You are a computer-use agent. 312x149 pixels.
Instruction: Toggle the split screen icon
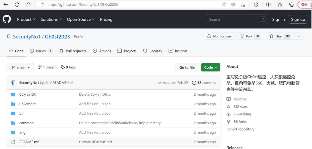[x=268, y=5]
